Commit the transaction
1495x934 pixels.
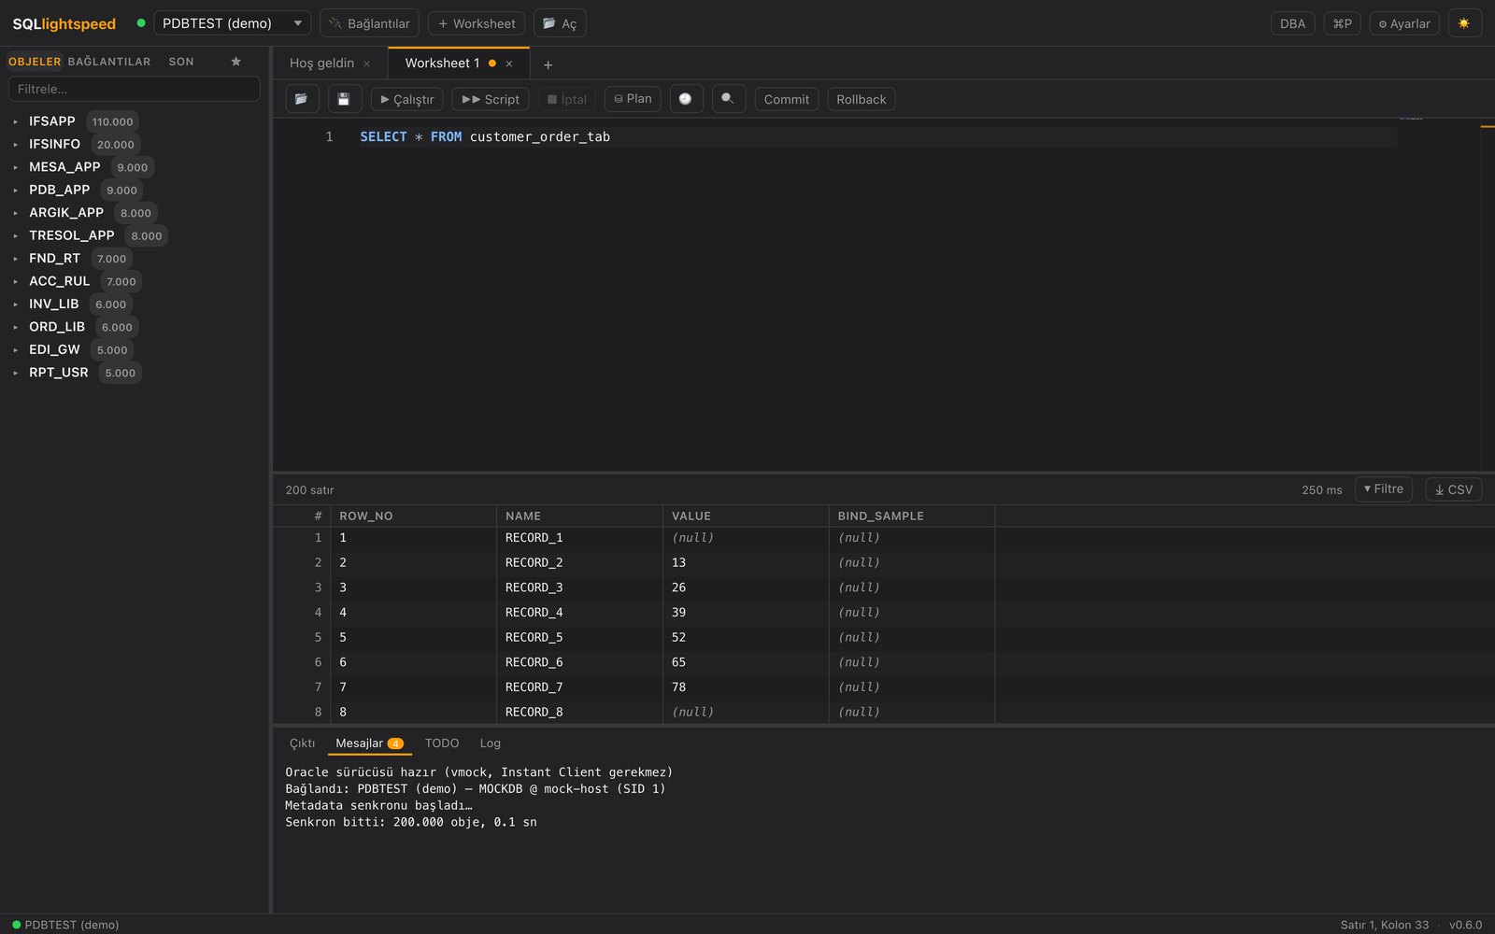[787, 99]
